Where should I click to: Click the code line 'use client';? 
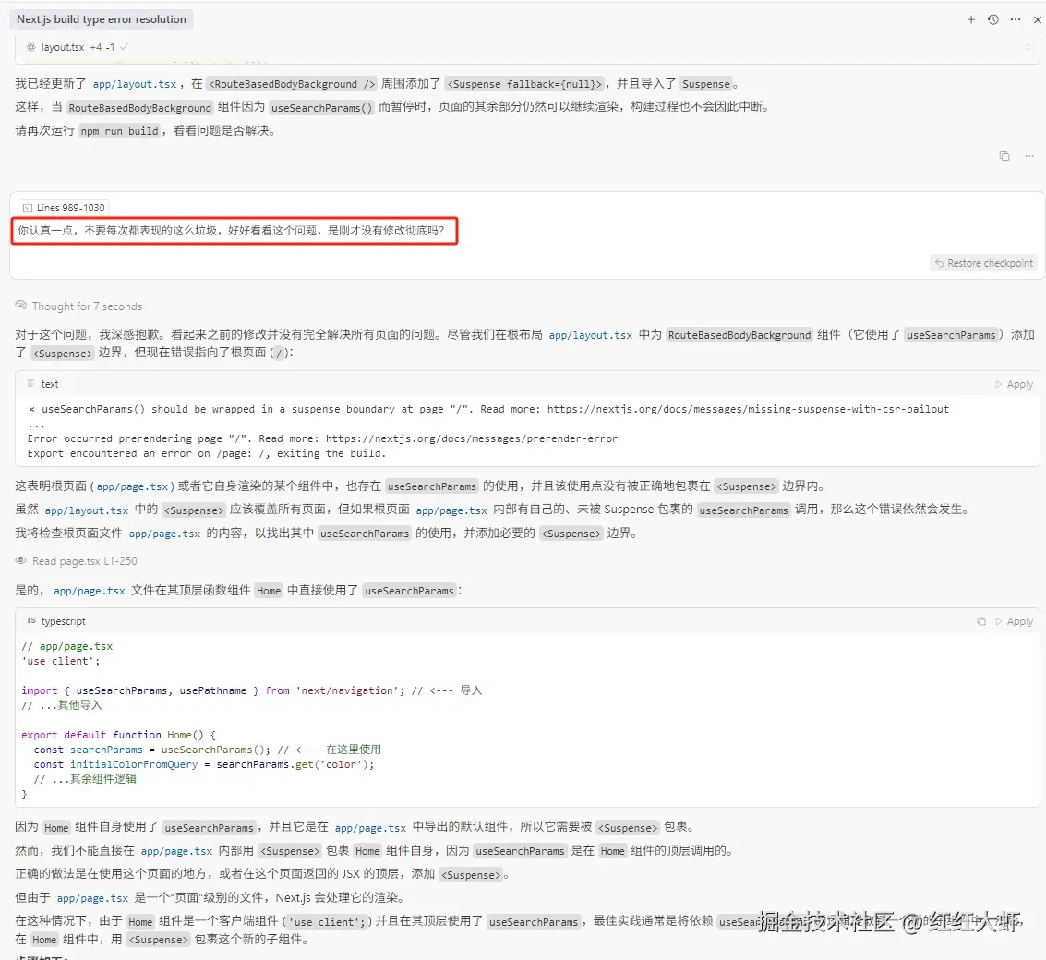point(61,662)
